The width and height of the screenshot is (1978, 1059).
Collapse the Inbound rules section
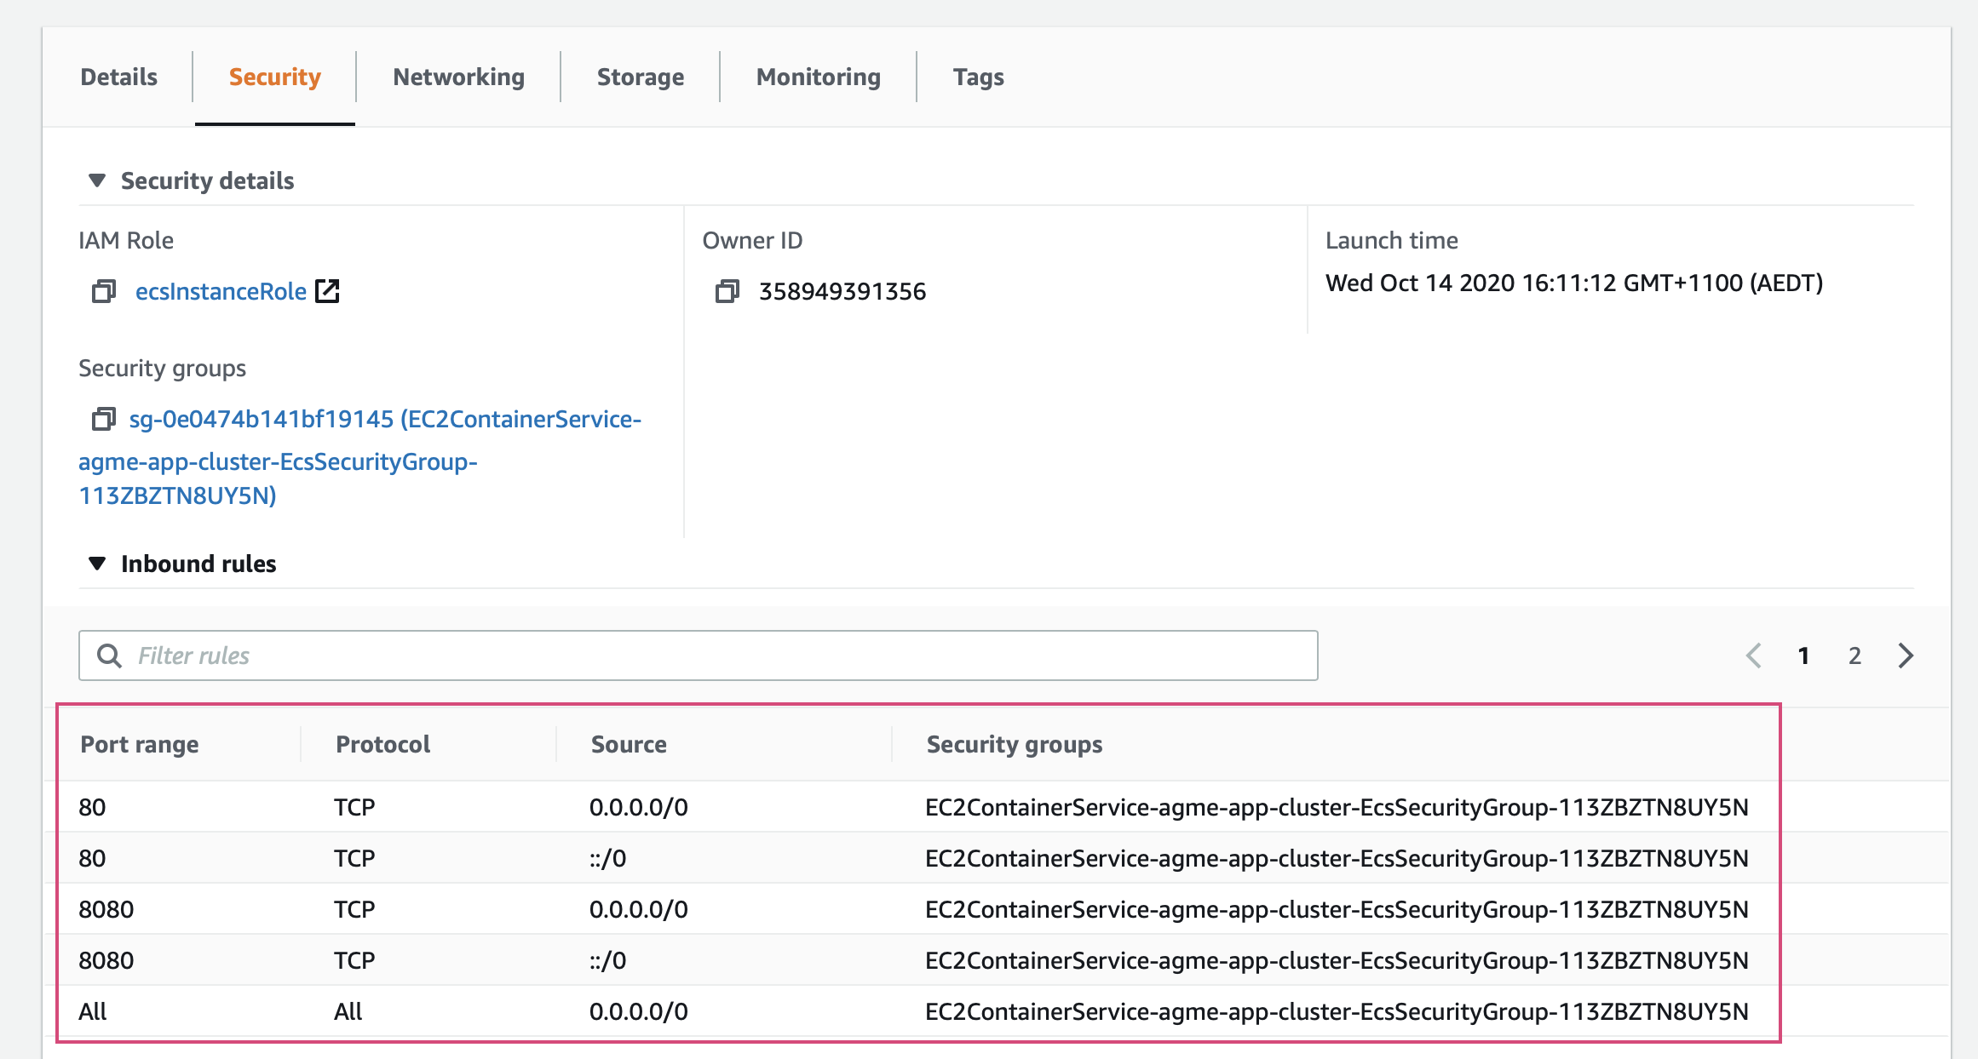point(97,564)
